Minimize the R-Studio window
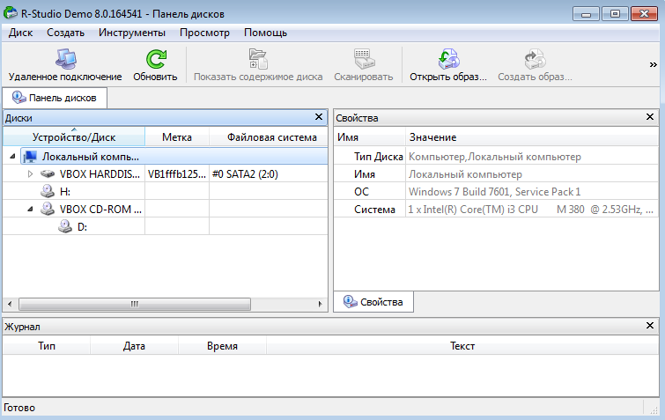This screenshot has height=420, width=665. (x=586, y=13)
